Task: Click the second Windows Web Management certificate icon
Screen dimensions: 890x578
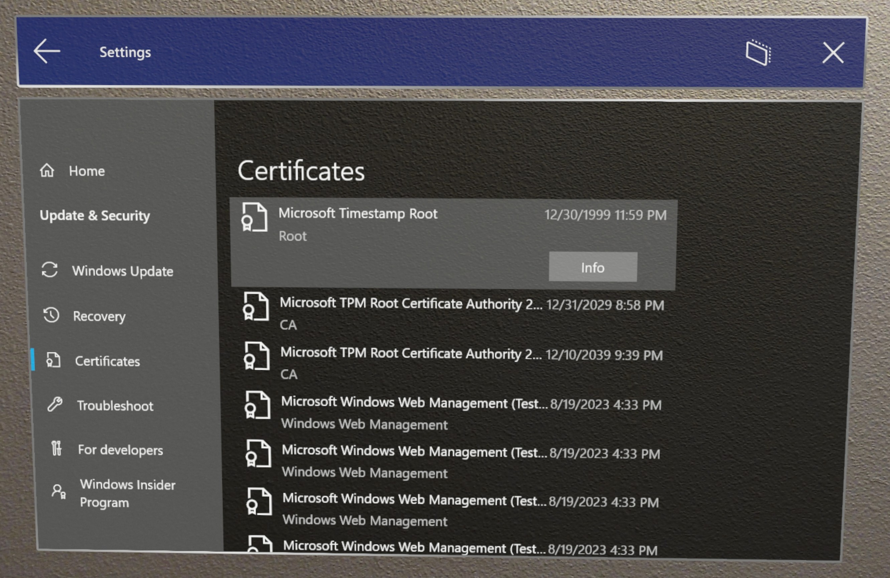Action: point(256,454)
